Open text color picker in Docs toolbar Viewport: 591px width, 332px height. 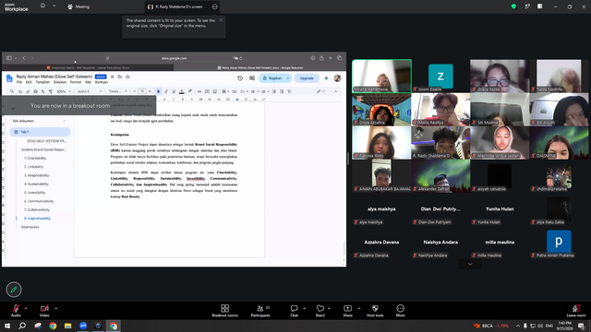(182, 91)
